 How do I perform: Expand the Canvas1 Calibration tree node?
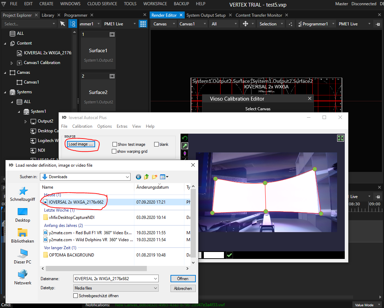coord(12,63)
